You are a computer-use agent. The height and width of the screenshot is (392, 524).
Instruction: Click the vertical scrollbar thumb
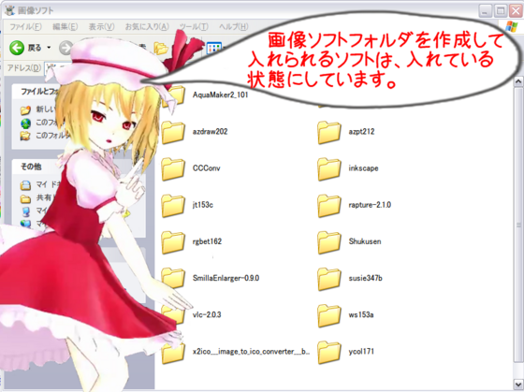click(x=518, y=225)
